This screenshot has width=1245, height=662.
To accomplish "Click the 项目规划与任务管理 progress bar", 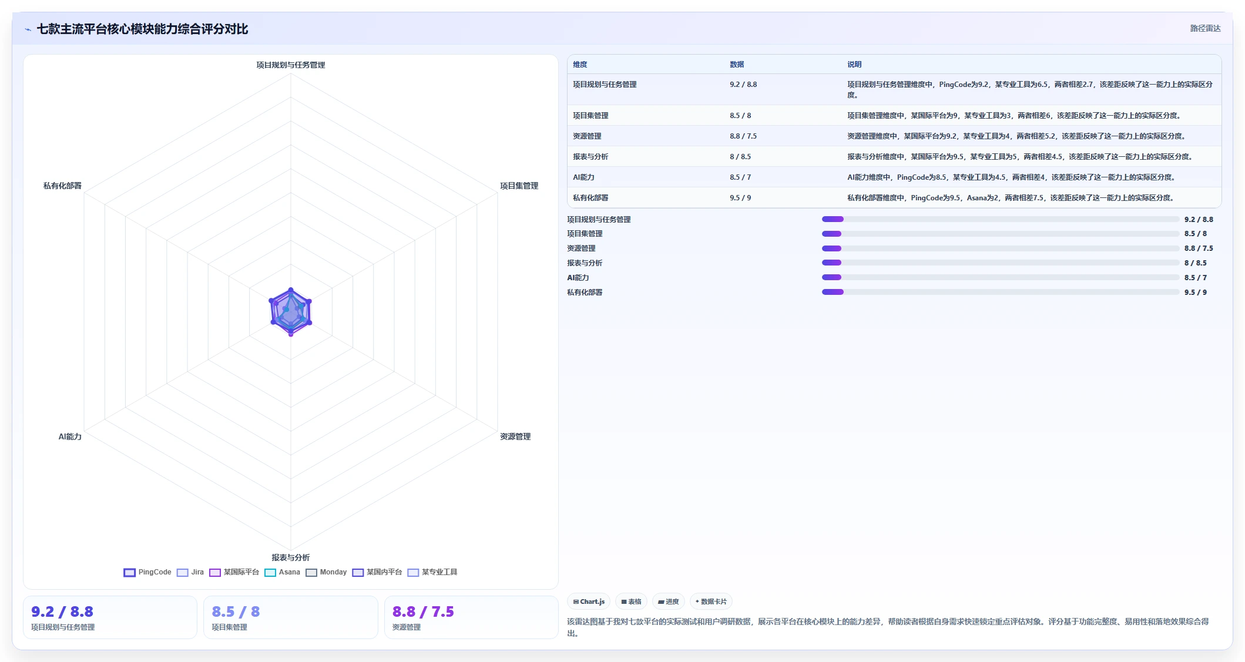I will (1000, 219).
